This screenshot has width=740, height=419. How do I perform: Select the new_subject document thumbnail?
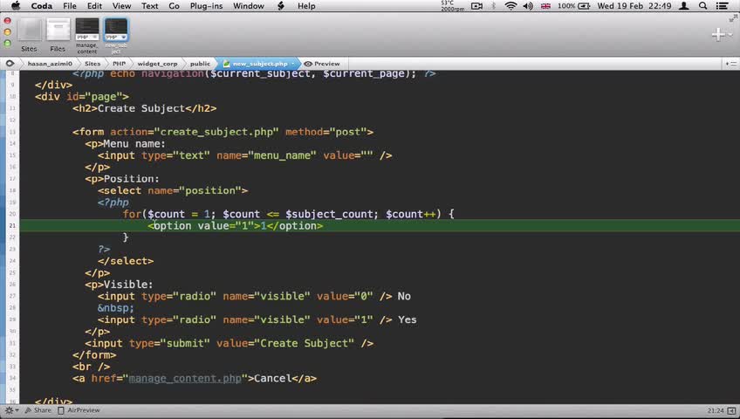point(115,36)
